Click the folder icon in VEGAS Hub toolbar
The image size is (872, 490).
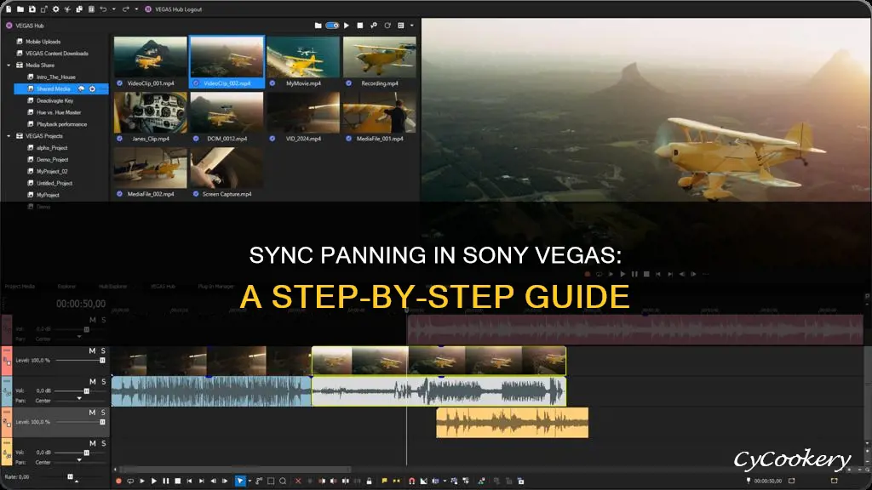pyautogui.click(x=318, y=26)
